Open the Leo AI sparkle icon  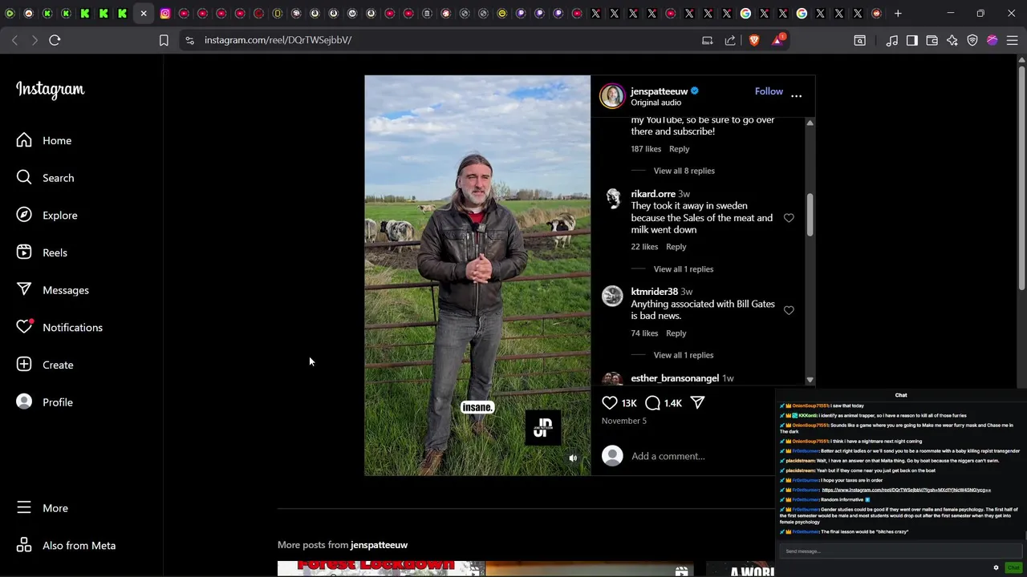pyautogui.click(x=952, y=40)
